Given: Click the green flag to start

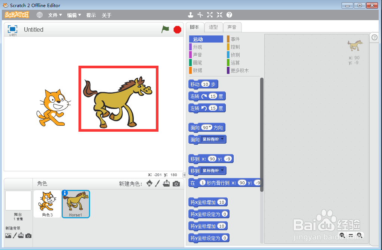Looking at the screenshot, I should click(165, 29).
